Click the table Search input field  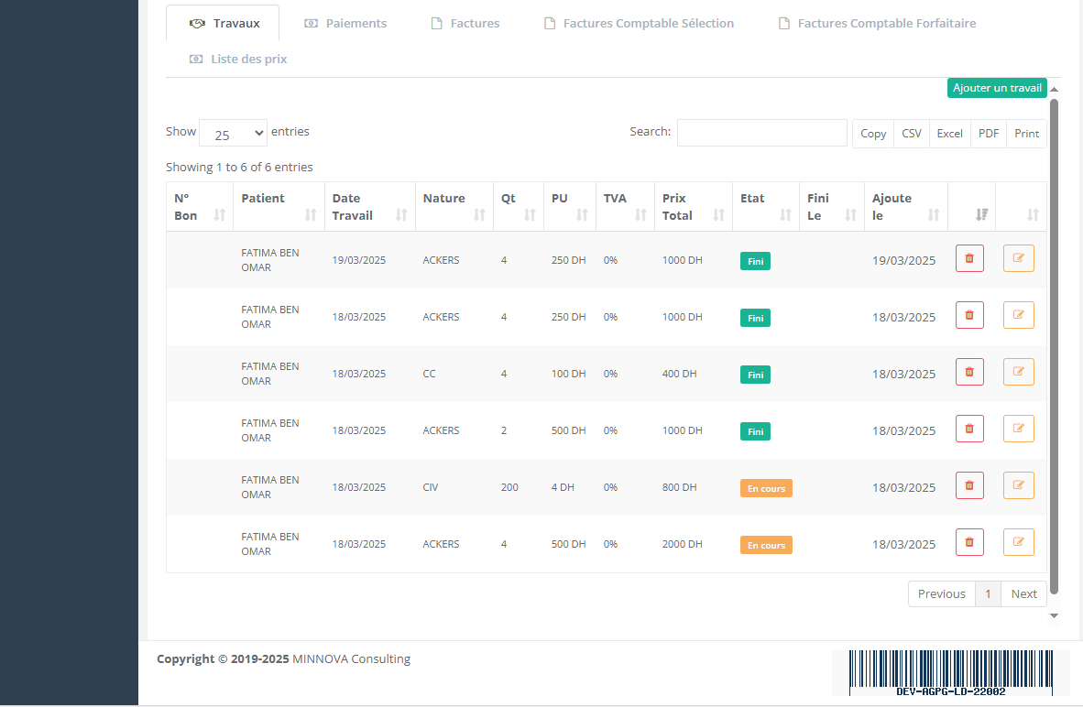pyautogui.click(x=761, y=133)
